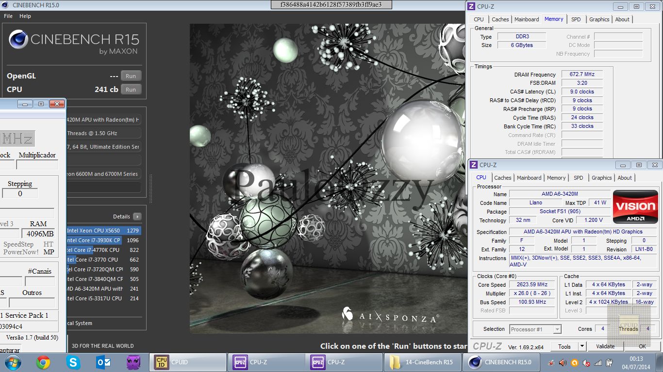Click the volume speaker tray icon
Viewport: 663px width, 372px height.
coord(563,362)
